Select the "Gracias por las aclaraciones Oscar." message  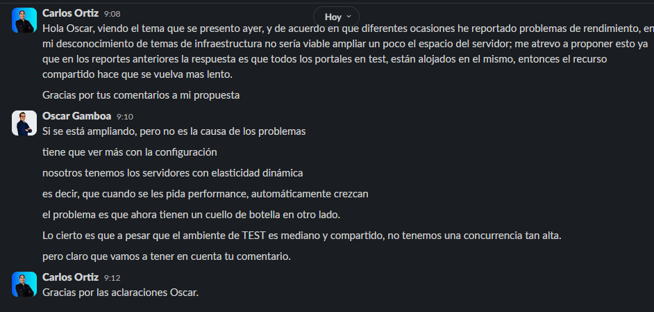121,292
